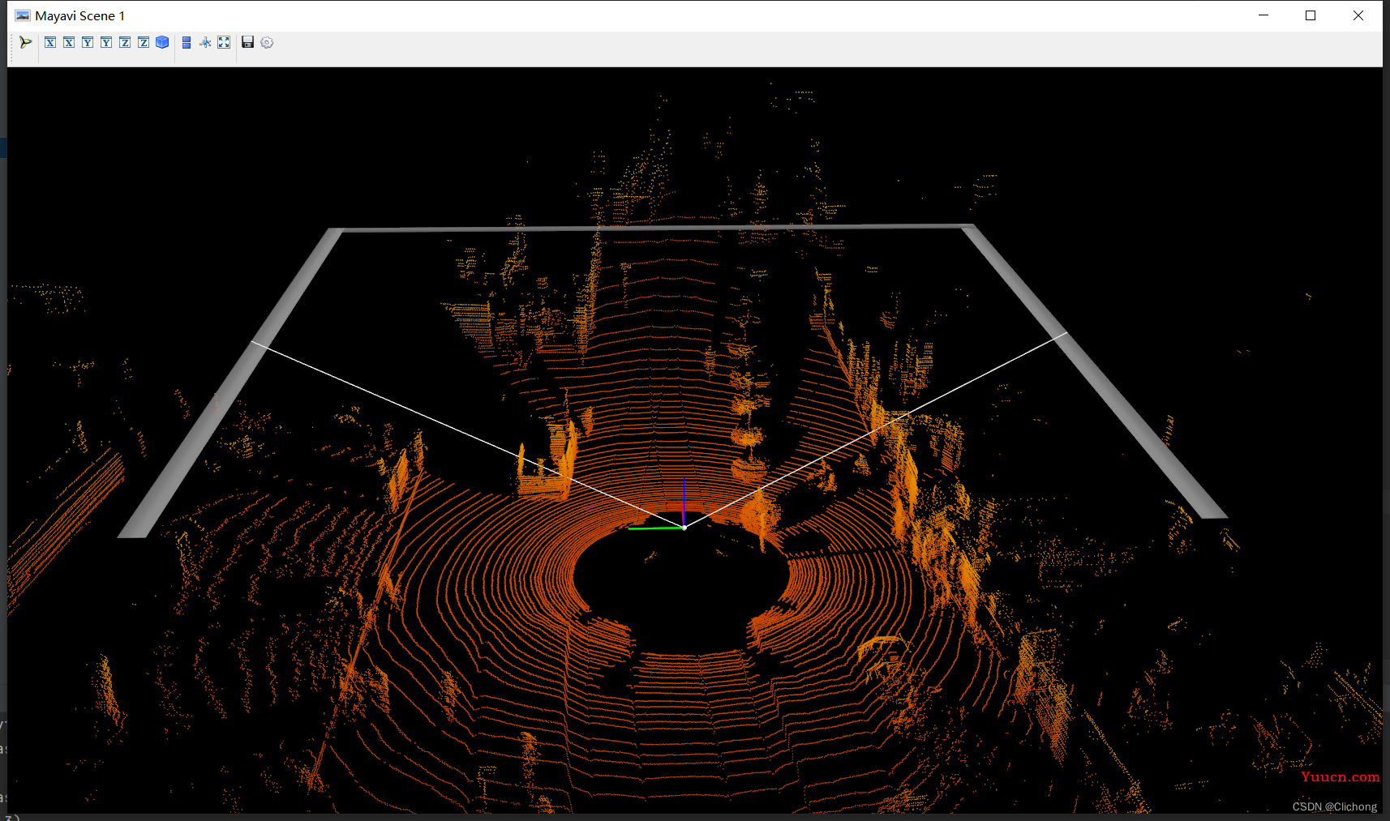
Task: Set view along -Z axis, first Z icon
Action: tap(125, 42)
